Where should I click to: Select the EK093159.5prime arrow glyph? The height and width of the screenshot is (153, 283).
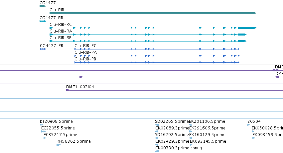254,138
